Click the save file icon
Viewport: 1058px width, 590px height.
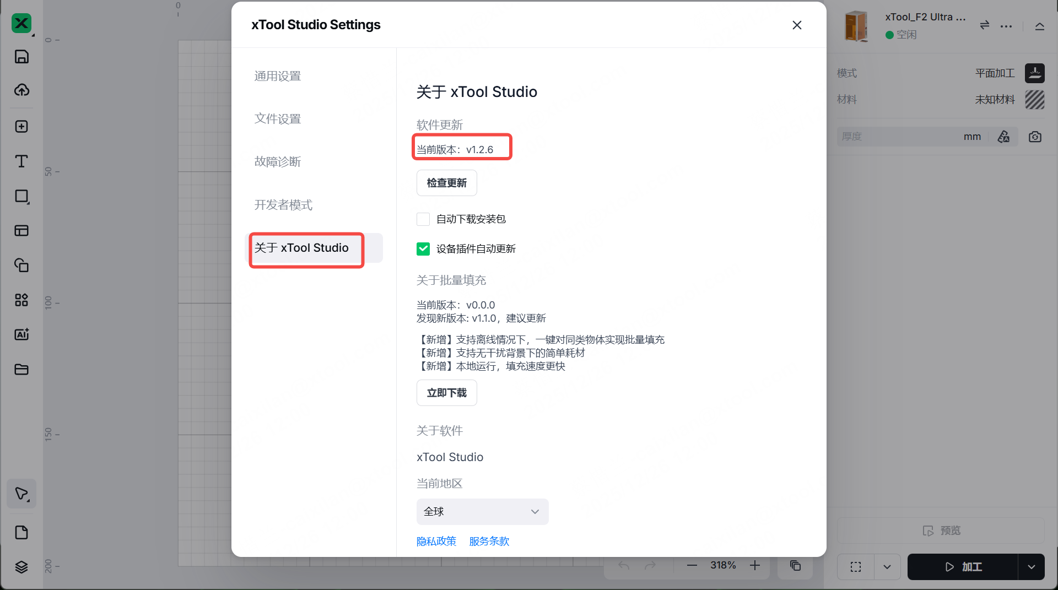point(21,57)
